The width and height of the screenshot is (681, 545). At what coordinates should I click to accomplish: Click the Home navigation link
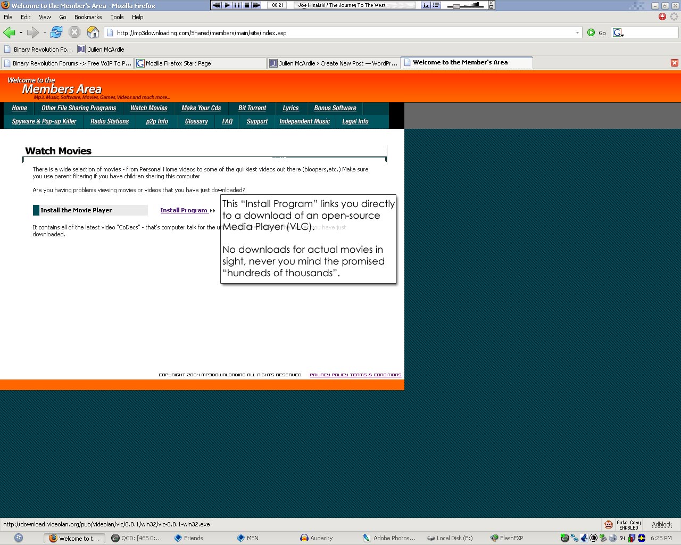(20, 108)
